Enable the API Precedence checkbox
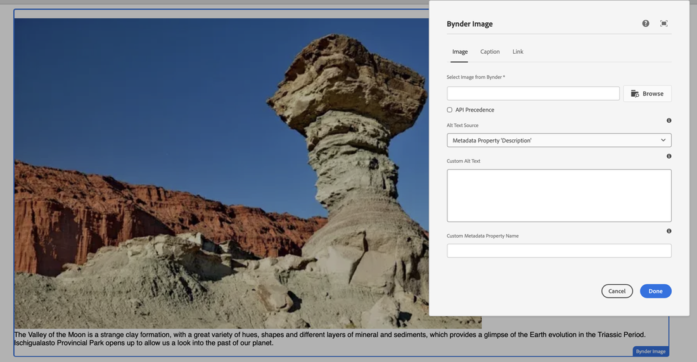 tap(450, 110)
